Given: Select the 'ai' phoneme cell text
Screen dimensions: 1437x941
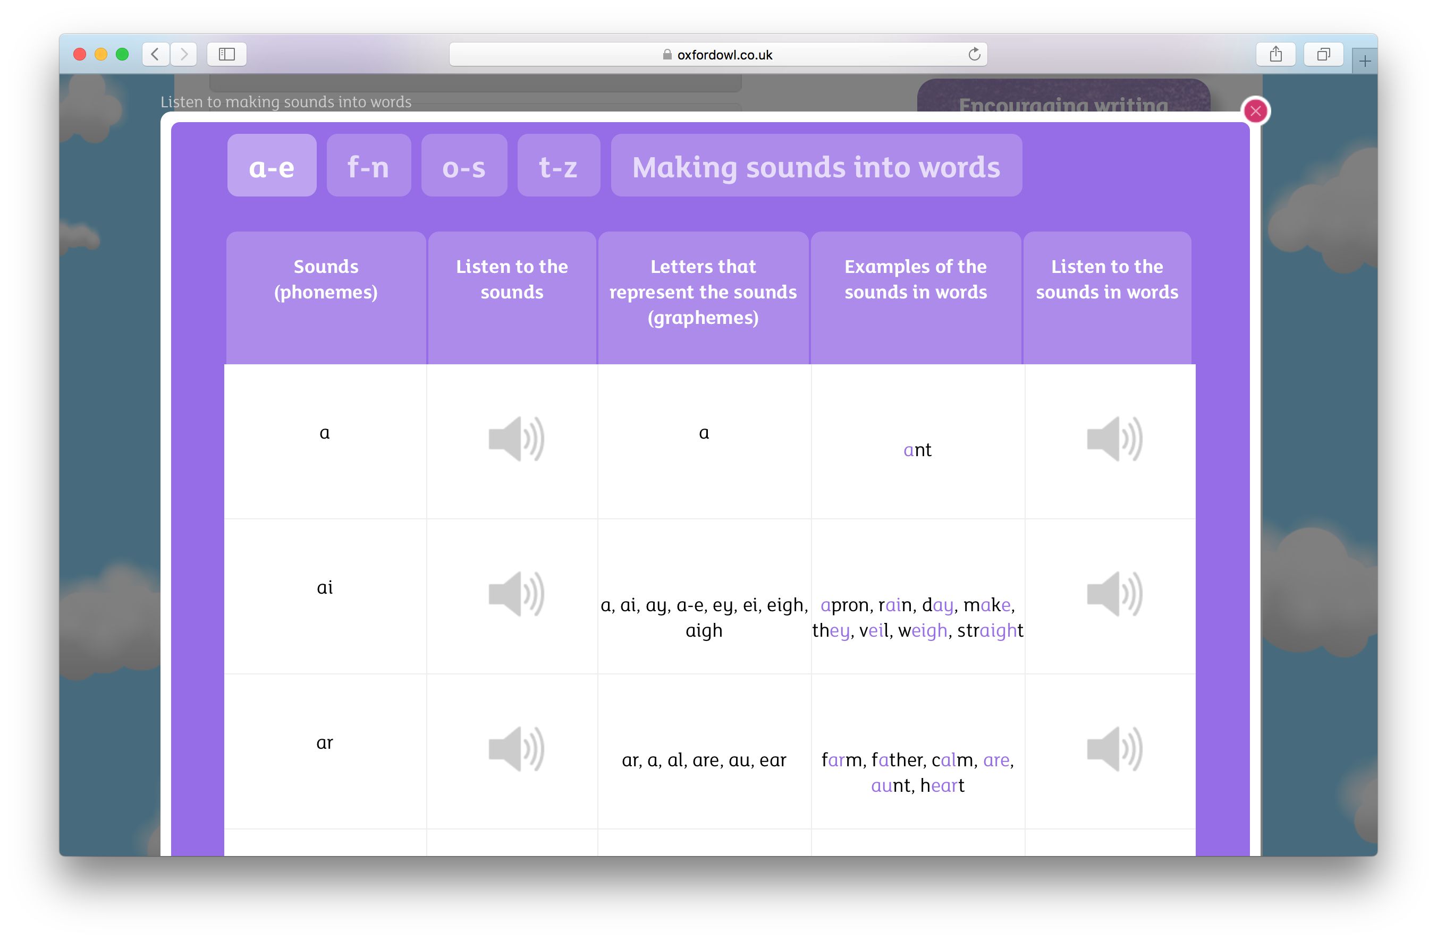Looking at the screenshot, I should pyautogui.click(x=325, y=587).
